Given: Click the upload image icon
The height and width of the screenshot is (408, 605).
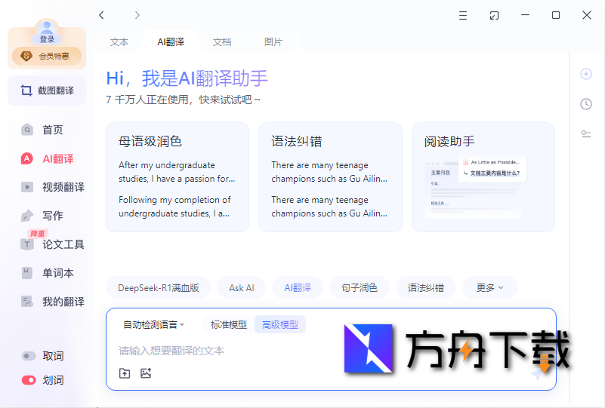Looking at the screenshot, I should click(x=146, y=373).
